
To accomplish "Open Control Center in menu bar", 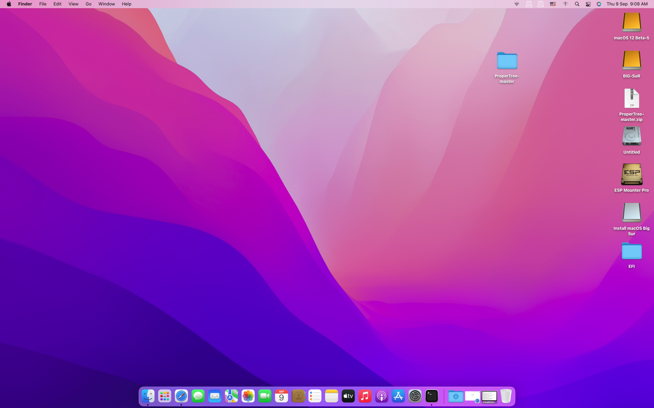I will pos(588,4).
